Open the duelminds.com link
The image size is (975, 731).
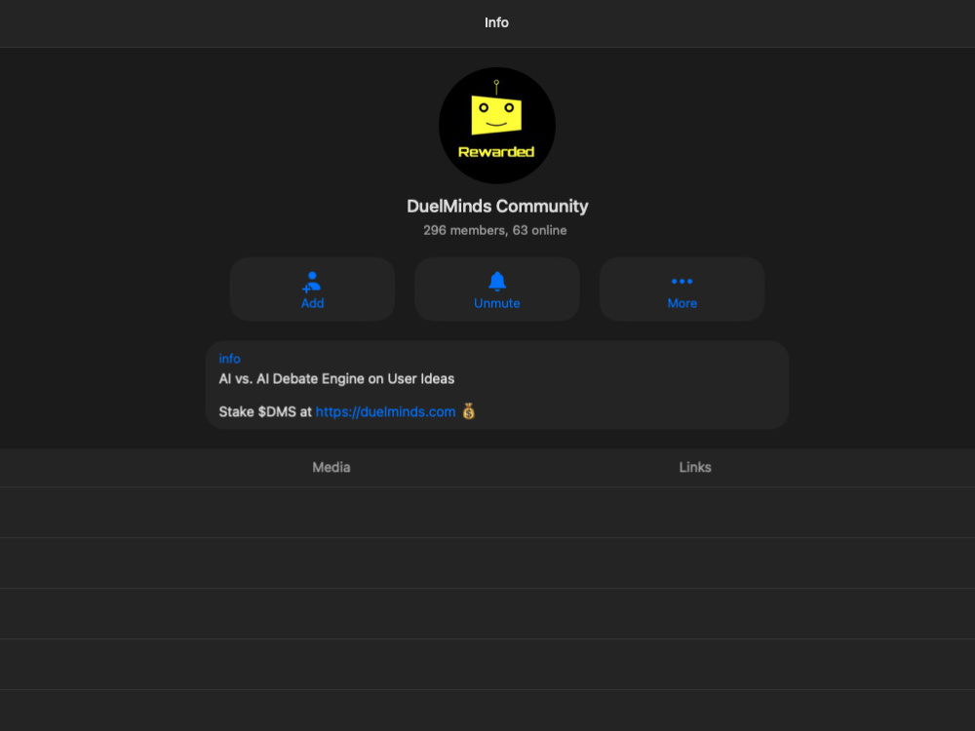pos(385,412)
